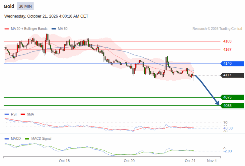Click the 9MA legend color swatch
Screen dimensions: 245x166
(23, 115)
